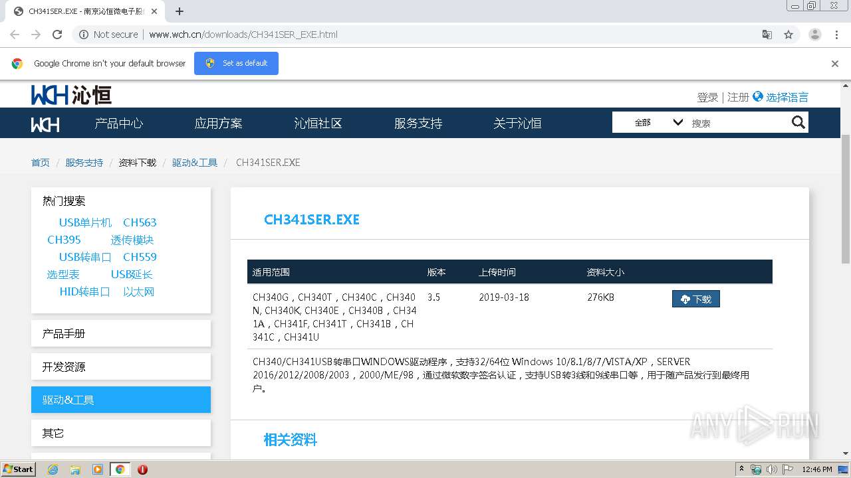Focus the 搜索 search input field
Screen dimensions: 851x478
pyautogui.click(x=738, y=123)
